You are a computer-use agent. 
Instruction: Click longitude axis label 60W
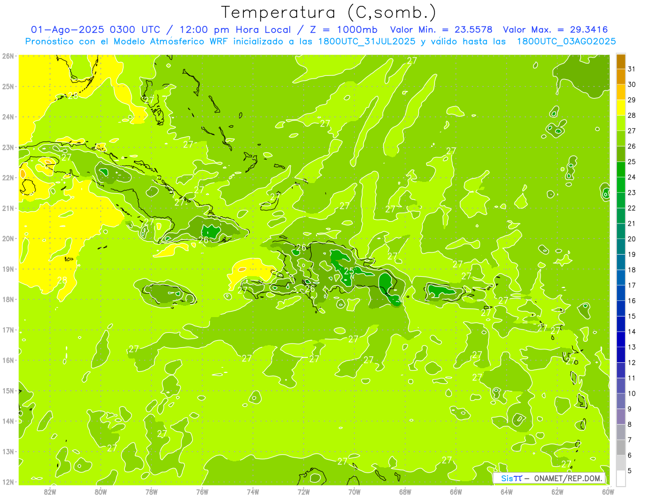608,491
